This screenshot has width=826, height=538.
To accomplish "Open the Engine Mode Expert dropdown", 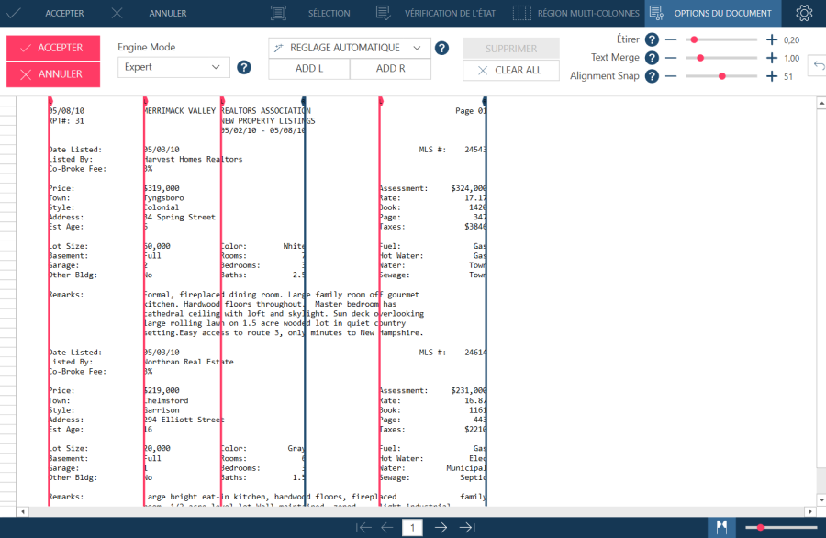I will (173, 67).
